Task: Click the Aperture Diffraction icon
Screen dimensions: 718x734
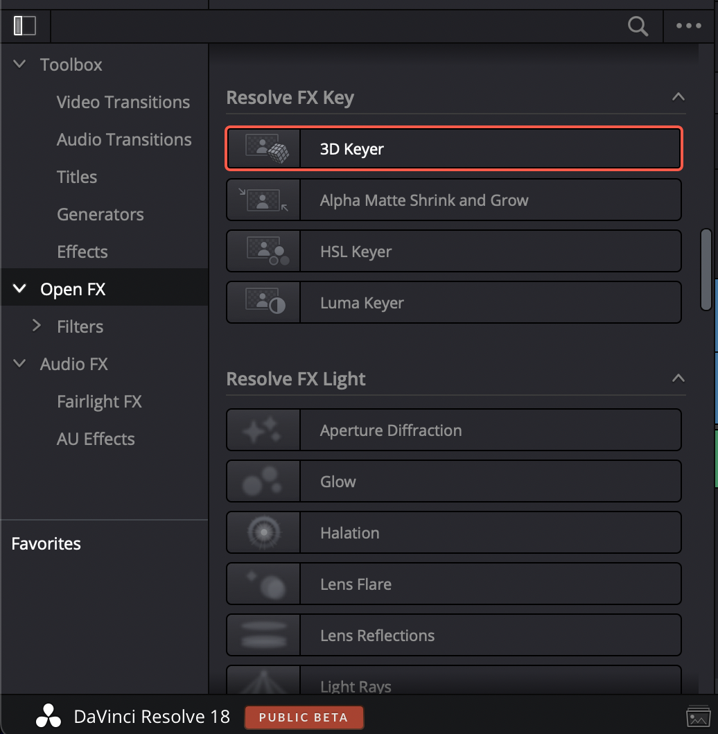Action: 263,430
